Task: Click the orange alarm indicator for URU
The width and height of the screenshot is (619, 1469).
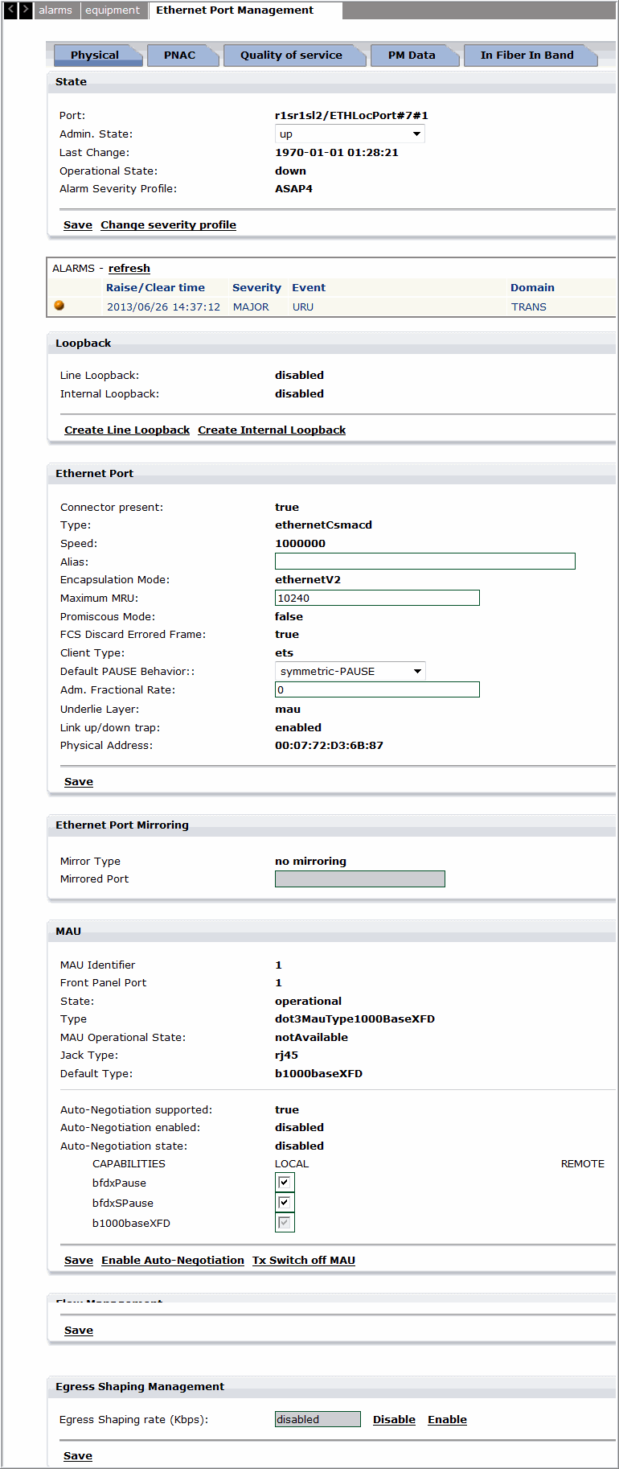Action: point(59,306)
